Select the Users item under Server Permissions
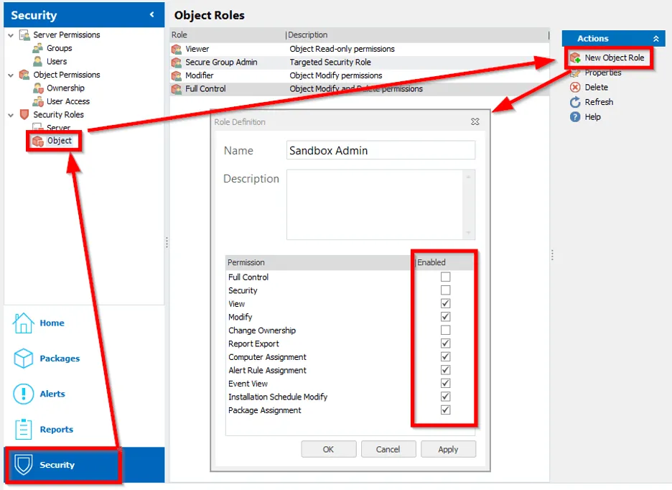Image resolution: width=672 pixels, height=490 pixels. pyautogui.click(x=56, y=62)
